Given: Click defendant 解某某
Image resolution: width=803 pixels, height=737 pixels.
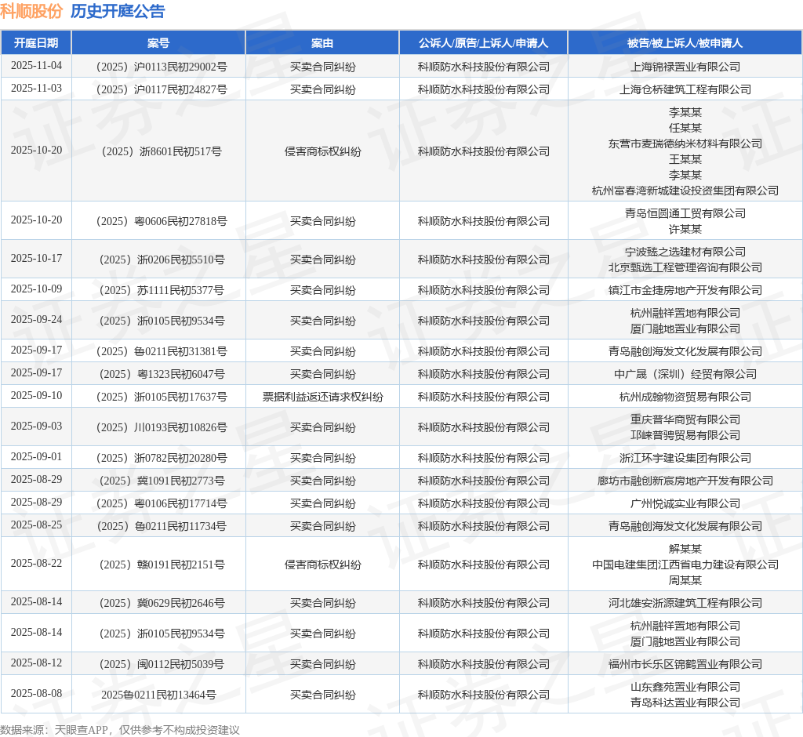Looking at the screenshot, I should tap(685, 549).
